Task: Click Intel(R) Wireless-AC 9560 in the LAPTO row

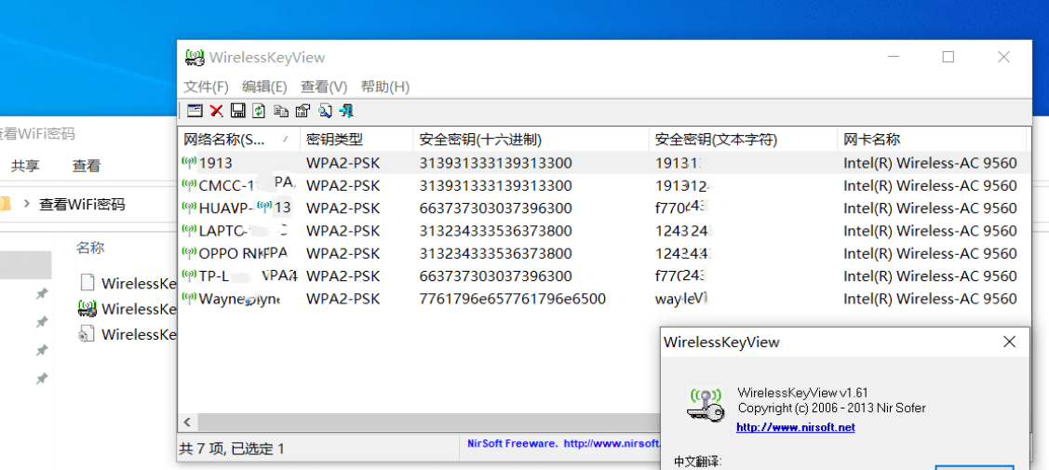Action: coord(930,231)
